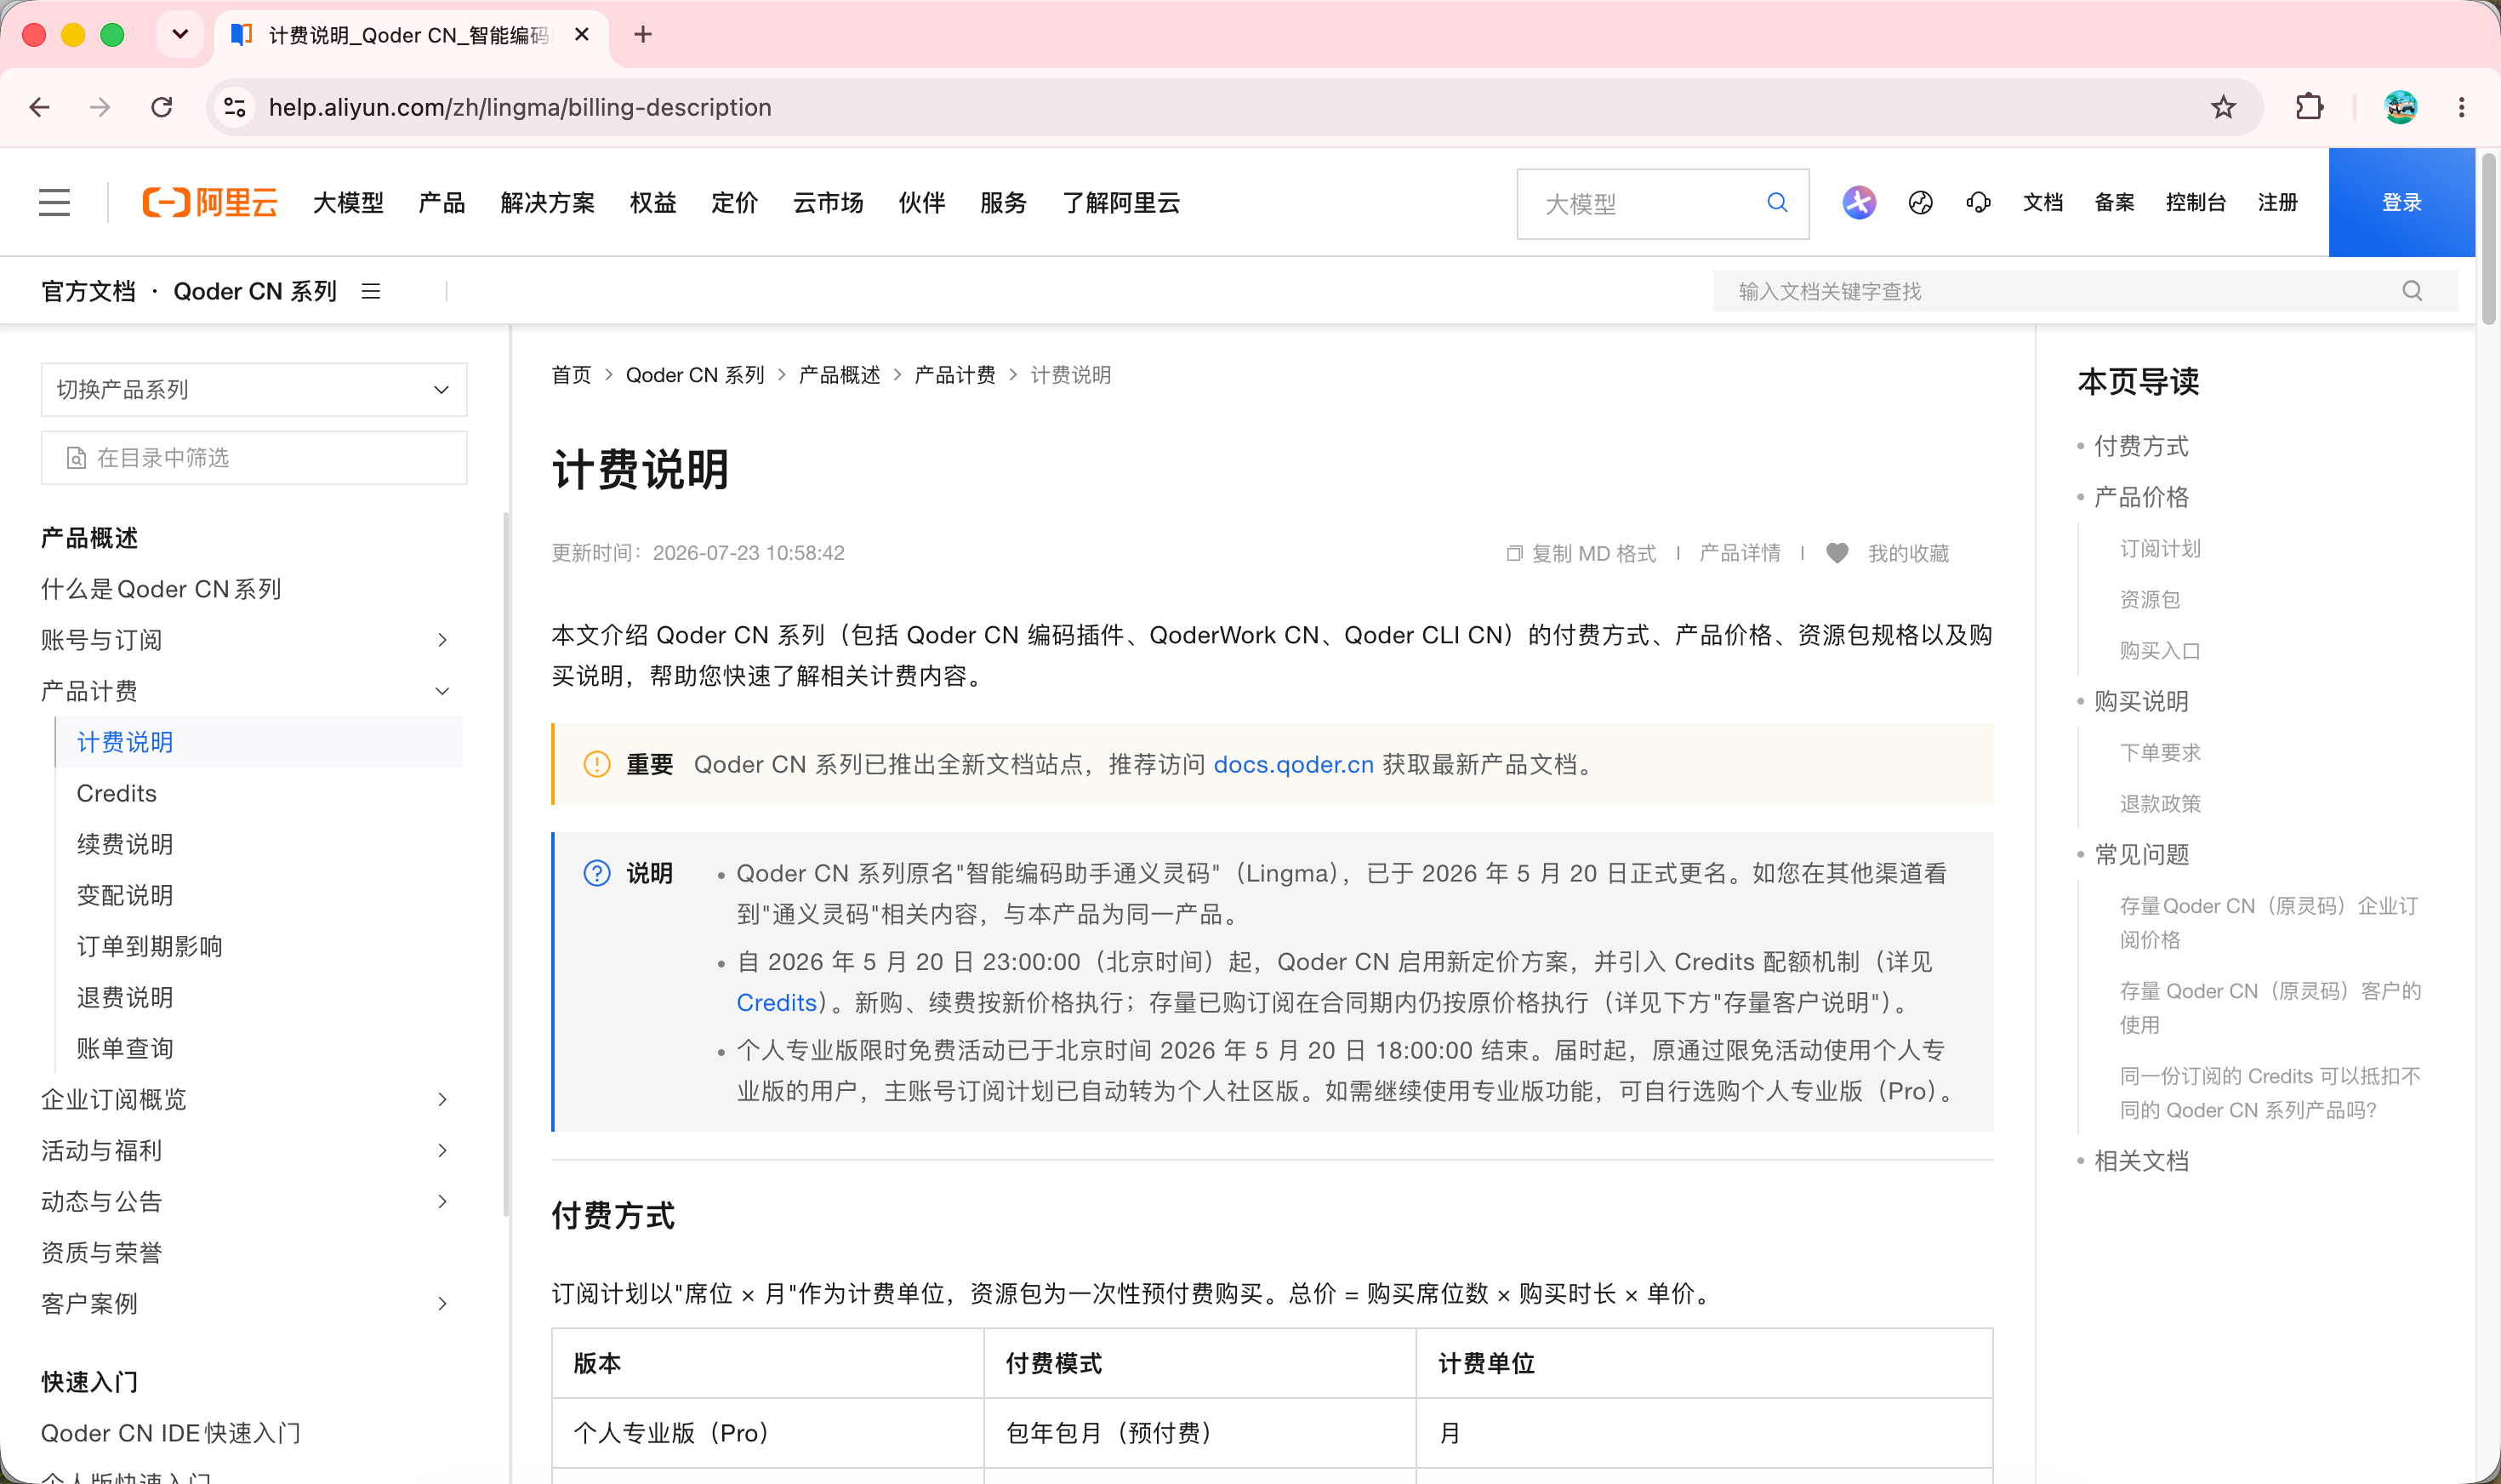Click the document search magnifier icon
The image size is (2501, 1484).
(2412, 291)
